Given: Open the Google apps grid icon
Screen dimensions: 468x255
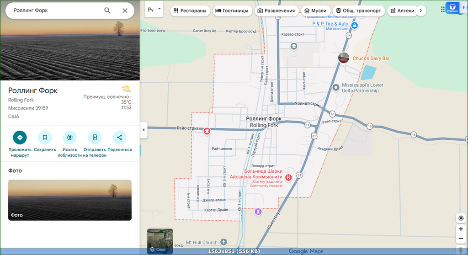Looking at the screenshot, I should click(442, 10).
